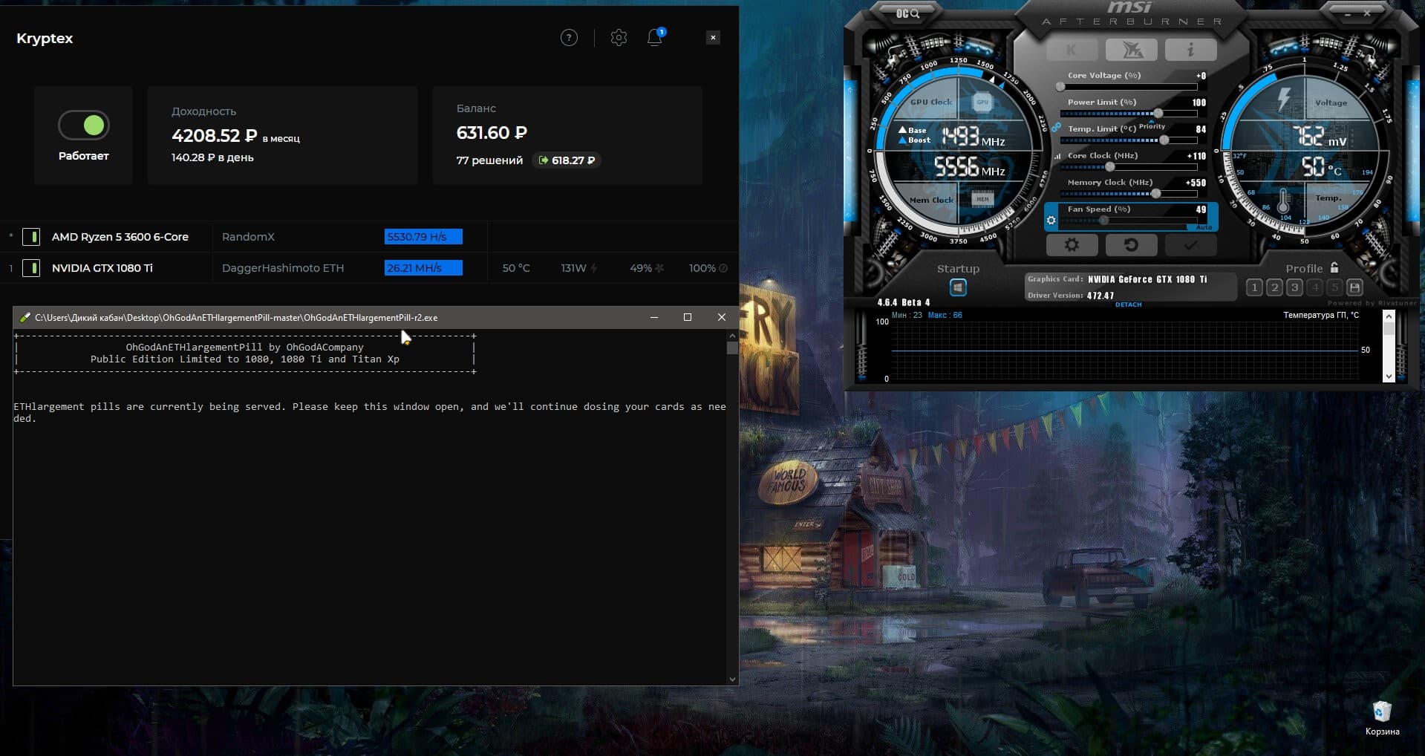Open the OC Scanner in MSI Afterburner
Viewport: 1425px width, 756px height.
tap(907, 13)
